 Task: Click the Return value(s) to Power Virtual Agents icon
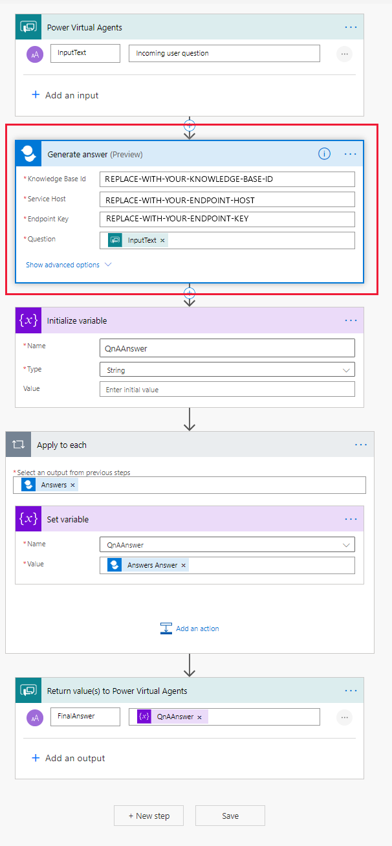click(28, 691)
